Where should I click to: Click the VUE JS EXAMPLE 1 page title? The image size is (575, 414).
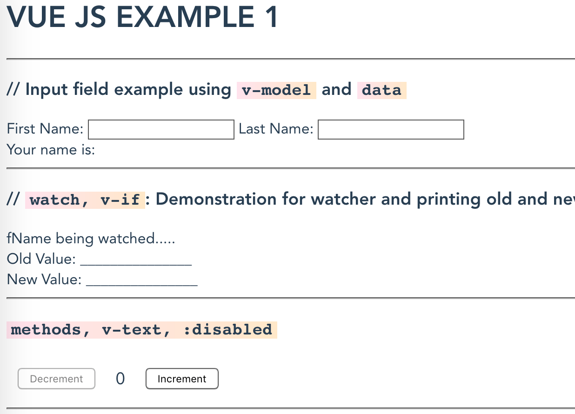click(x=142, y=17)
